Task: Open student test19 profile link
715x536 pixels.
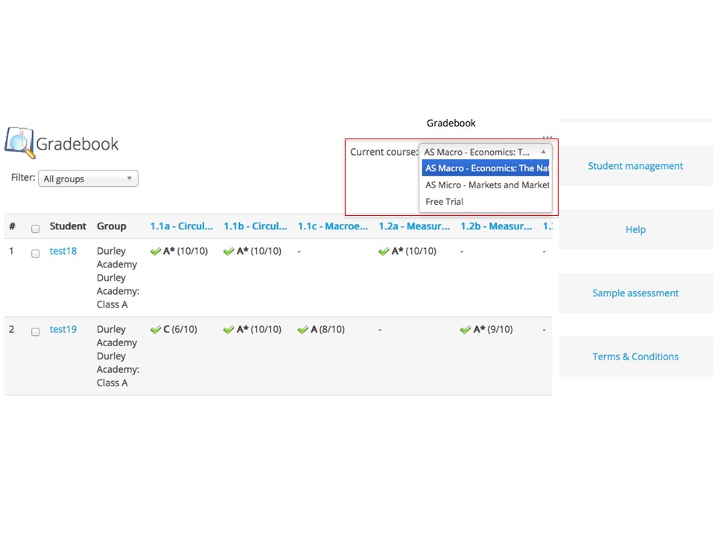Action: (63, 330)
